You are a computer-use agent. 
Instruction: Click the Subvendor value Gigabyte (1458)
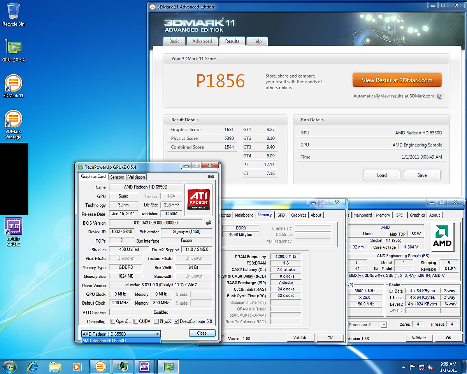(187, 232)
